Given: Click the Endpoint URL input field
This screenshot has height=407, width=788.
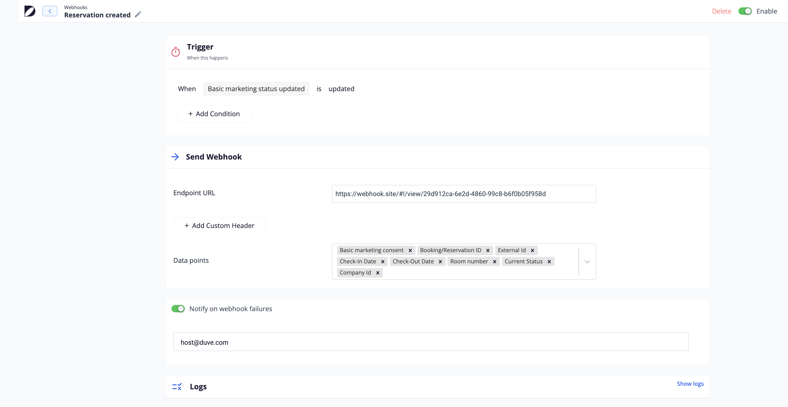Looking at the screenshot, I should click(x=464, y=194).
